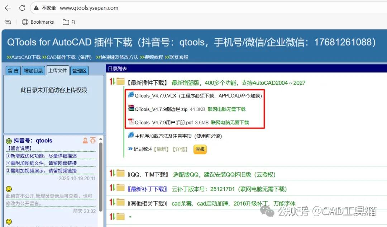The width and height of the screenshot is (387, 227).
Task: Click the sort arrows beside 最新补丁下载 folder
Action: click(112, 188)
